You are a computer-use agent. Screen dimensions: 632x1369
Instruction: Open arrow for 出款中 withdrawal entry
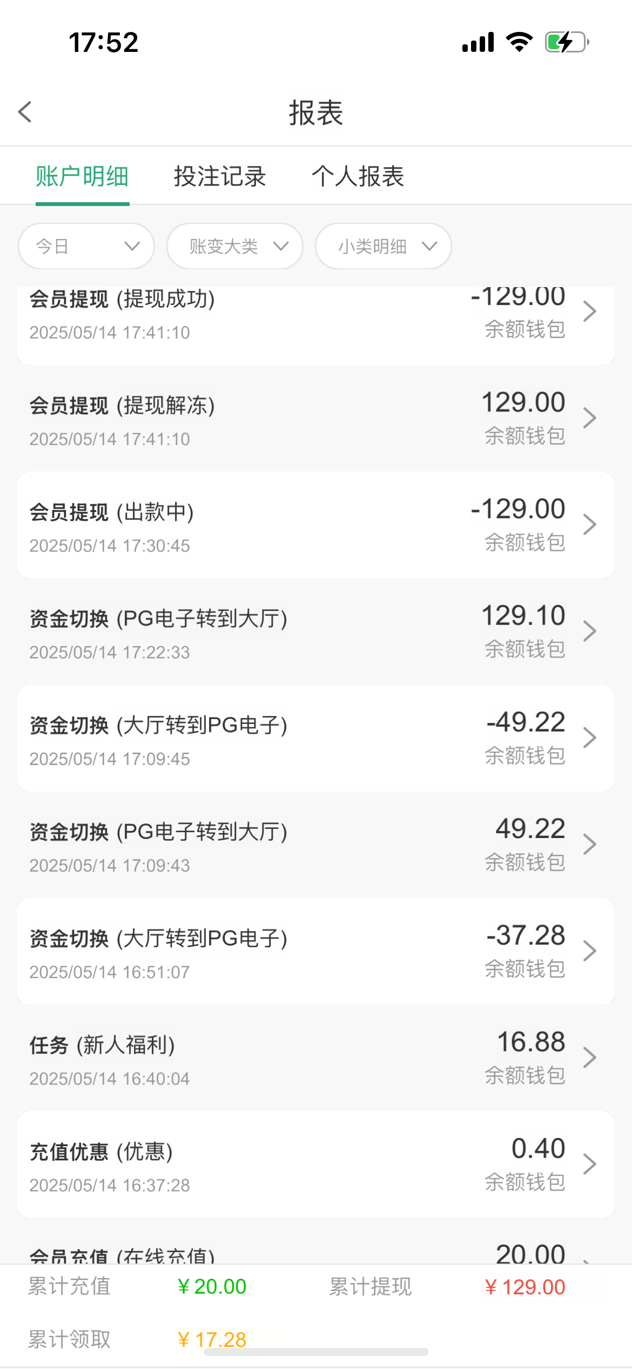590,524
